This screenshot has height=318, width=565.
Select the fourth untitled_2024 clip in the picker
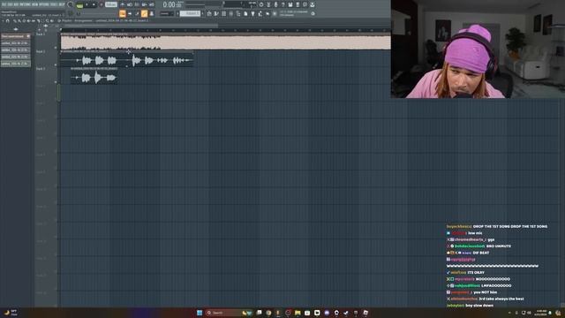point(16,64)
